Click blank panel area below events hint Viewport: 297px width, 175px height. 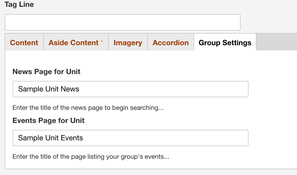click(x=150, y=164)
